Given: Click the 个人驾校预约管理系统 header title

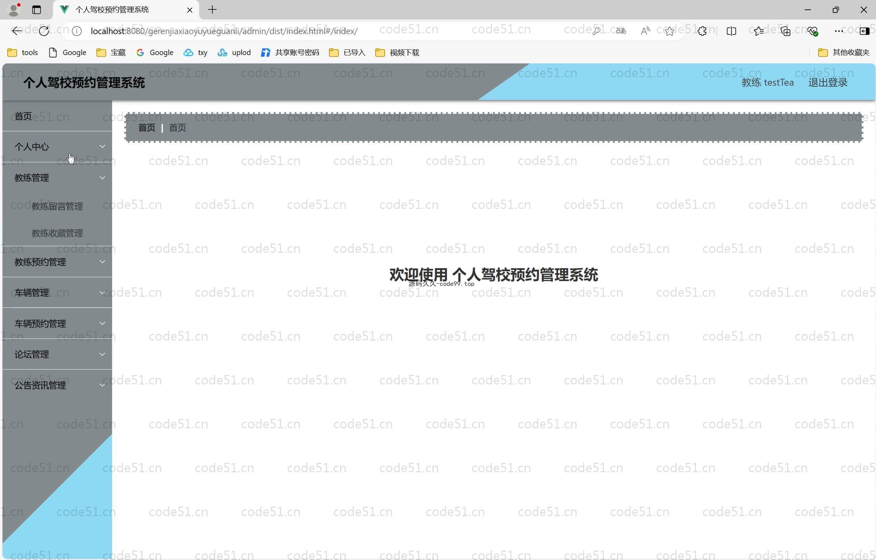Looking at the screenshot, I should tap(84, 83).
